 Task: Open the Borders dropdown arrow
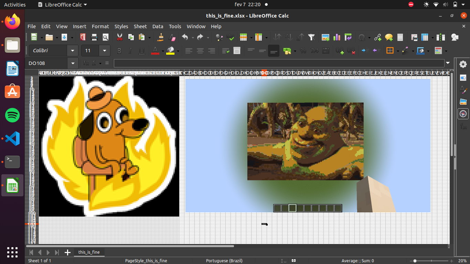397,51
